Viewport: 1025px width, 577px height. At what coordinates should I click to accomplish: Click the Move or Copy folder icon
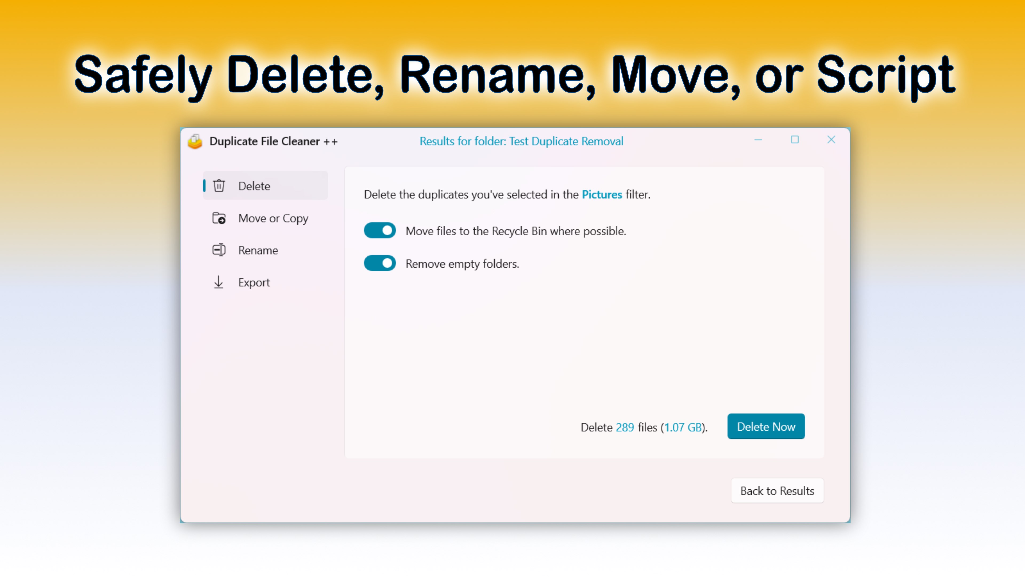coord(219,218)
